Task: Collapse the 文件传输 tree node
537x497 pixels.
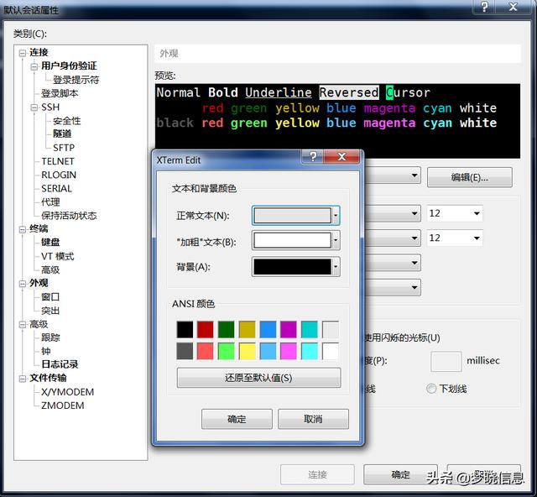Action: pyautogui.click(x=23, y=379)
